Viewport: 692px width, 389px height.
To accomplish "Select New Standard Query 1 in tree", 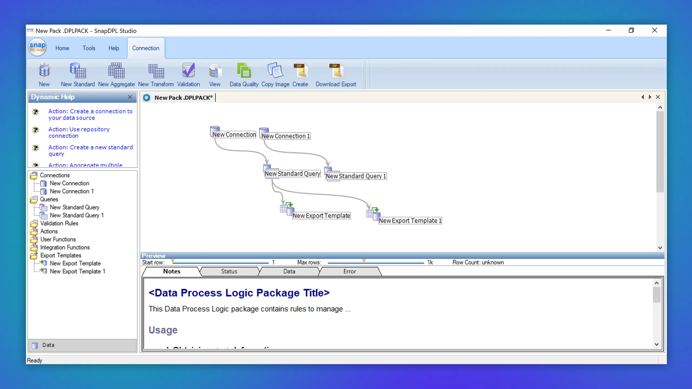I will [x=76, y=215].
